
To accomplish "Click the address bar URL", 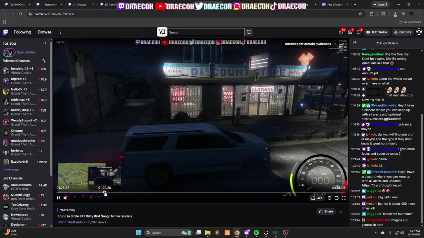I will (54, 14).
